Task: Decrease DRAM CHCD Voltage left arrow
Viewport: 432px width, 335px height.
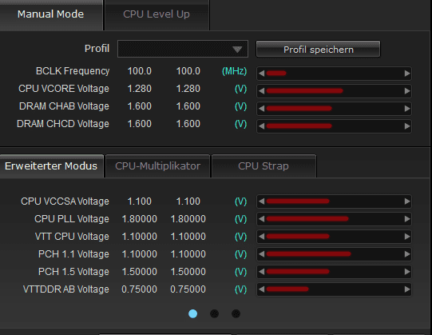Action: tap(261, 126)
